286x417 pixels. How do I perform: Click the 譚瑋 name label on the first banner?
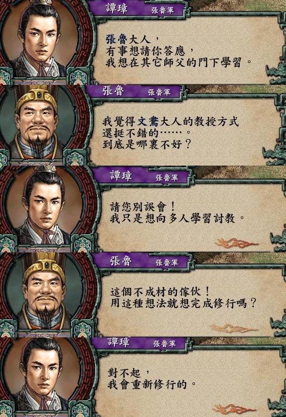pyautogui.click(x=117, y=8)
